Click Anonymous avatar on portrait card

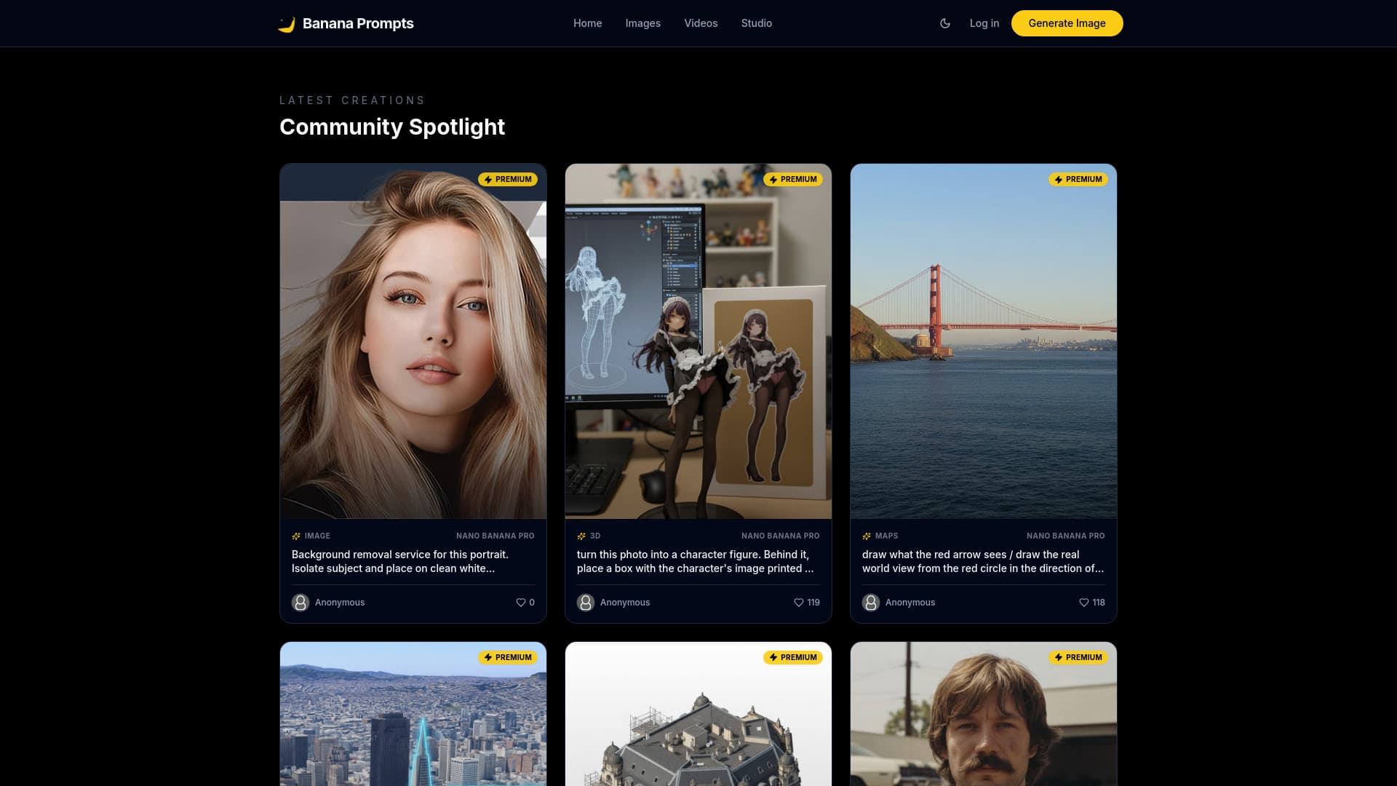[x=301, y=603]
